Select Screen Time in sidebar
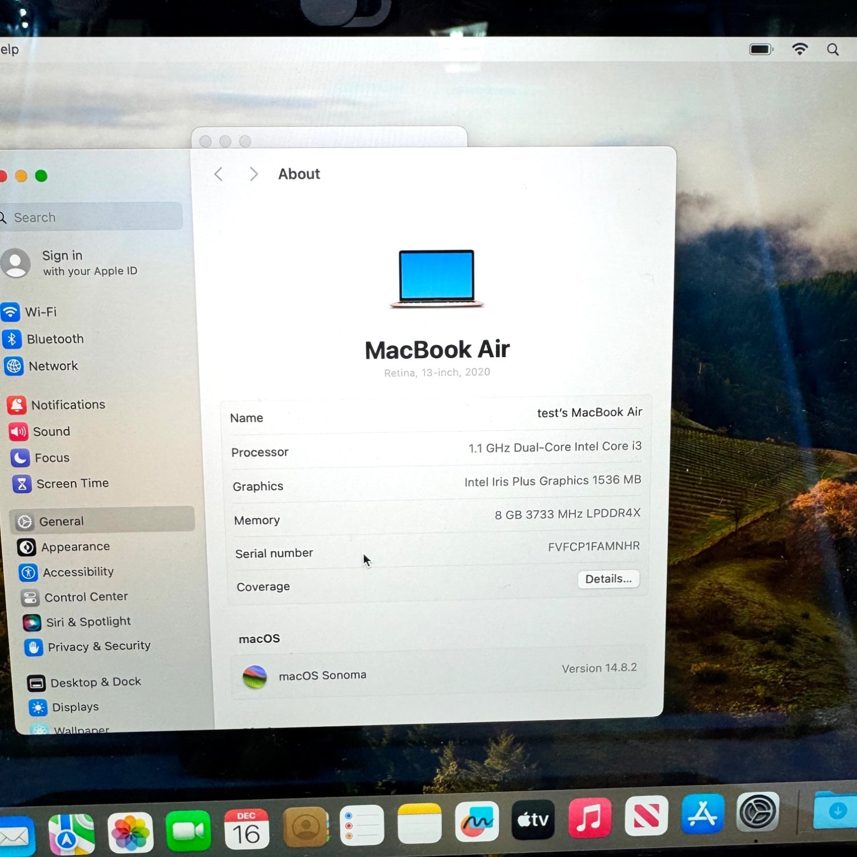Image resolution: width=857 pixels, height=857 pixels. pos(72,483)
